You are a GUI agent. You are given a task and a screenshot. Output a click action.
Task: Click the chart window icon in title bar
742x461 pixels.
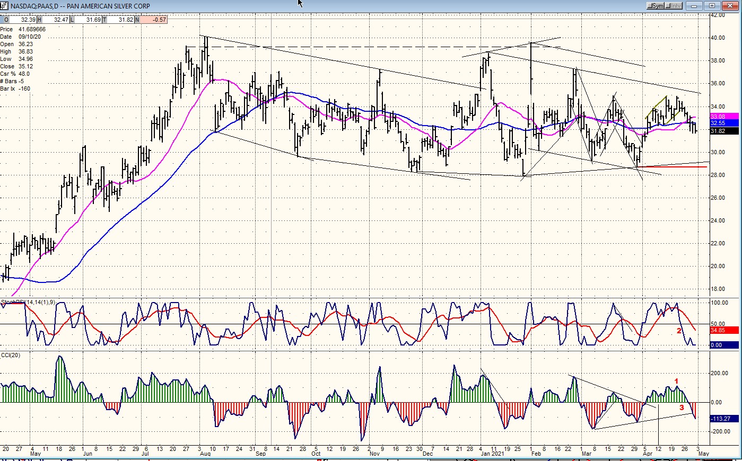pyautogui.click(x=5, y=6)
